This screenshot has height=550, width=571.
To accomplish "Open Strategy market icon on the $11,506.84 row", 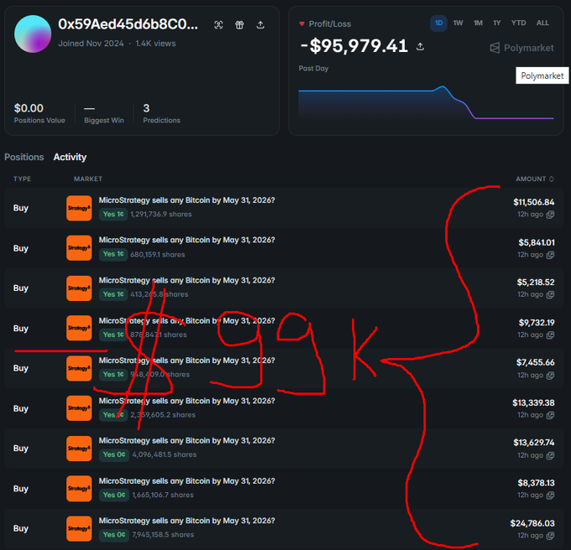I will tap(79, 208).
